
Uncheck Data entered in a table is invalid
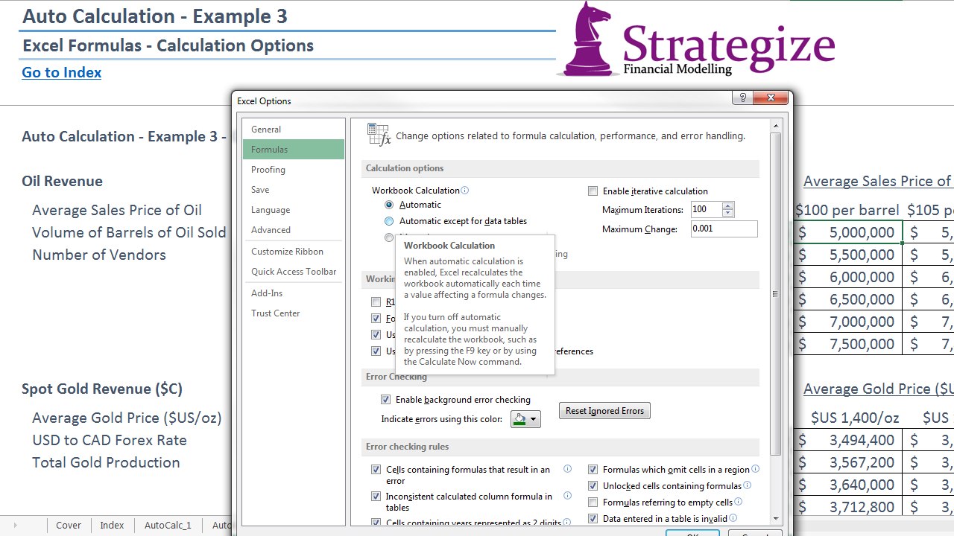(x=593, y=519)
